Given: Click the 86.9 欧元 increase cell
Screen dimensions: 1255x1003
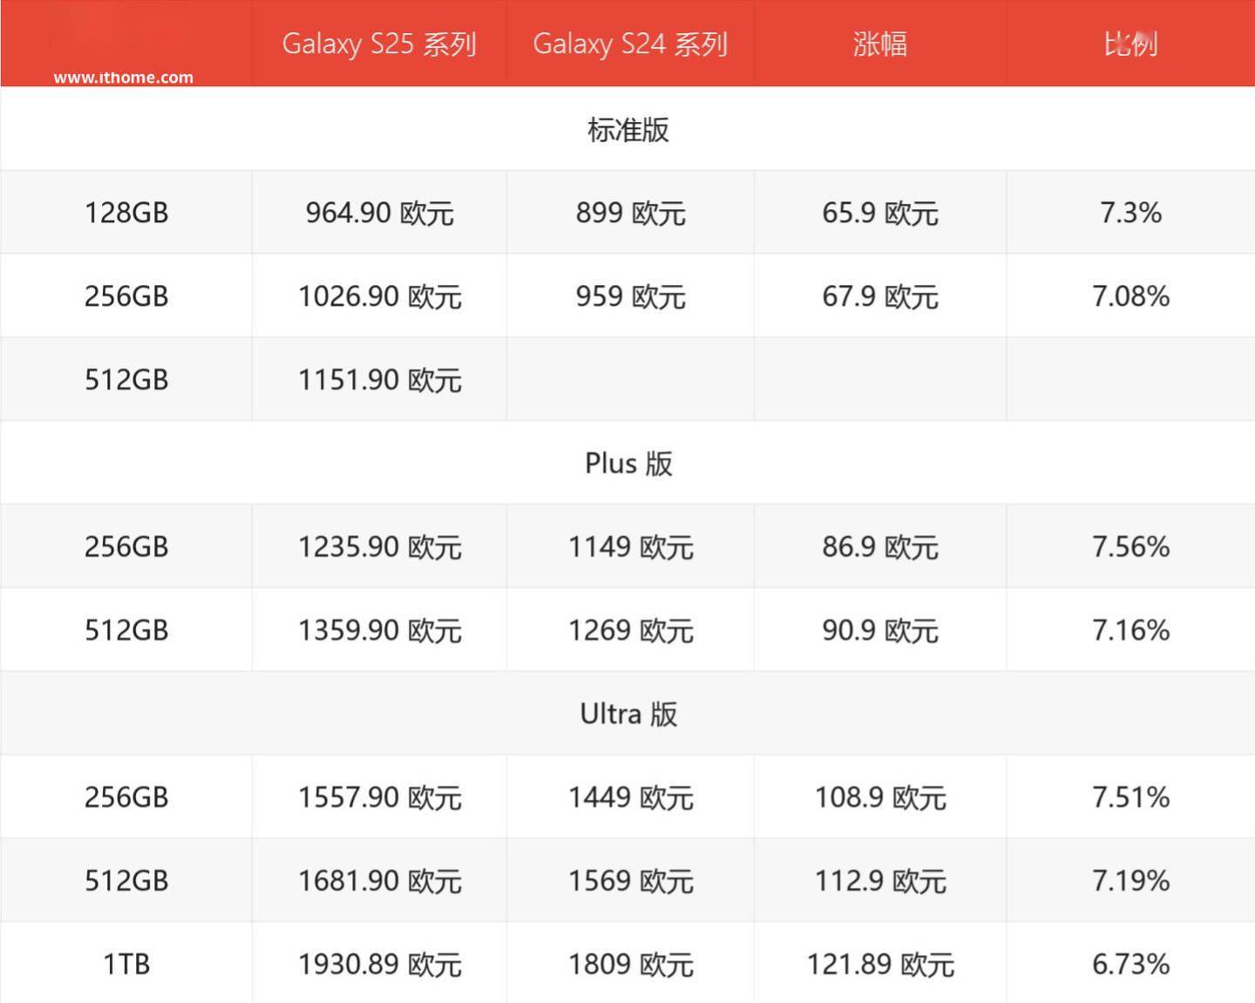Looking at the screenshot, I should pos(880,546).
